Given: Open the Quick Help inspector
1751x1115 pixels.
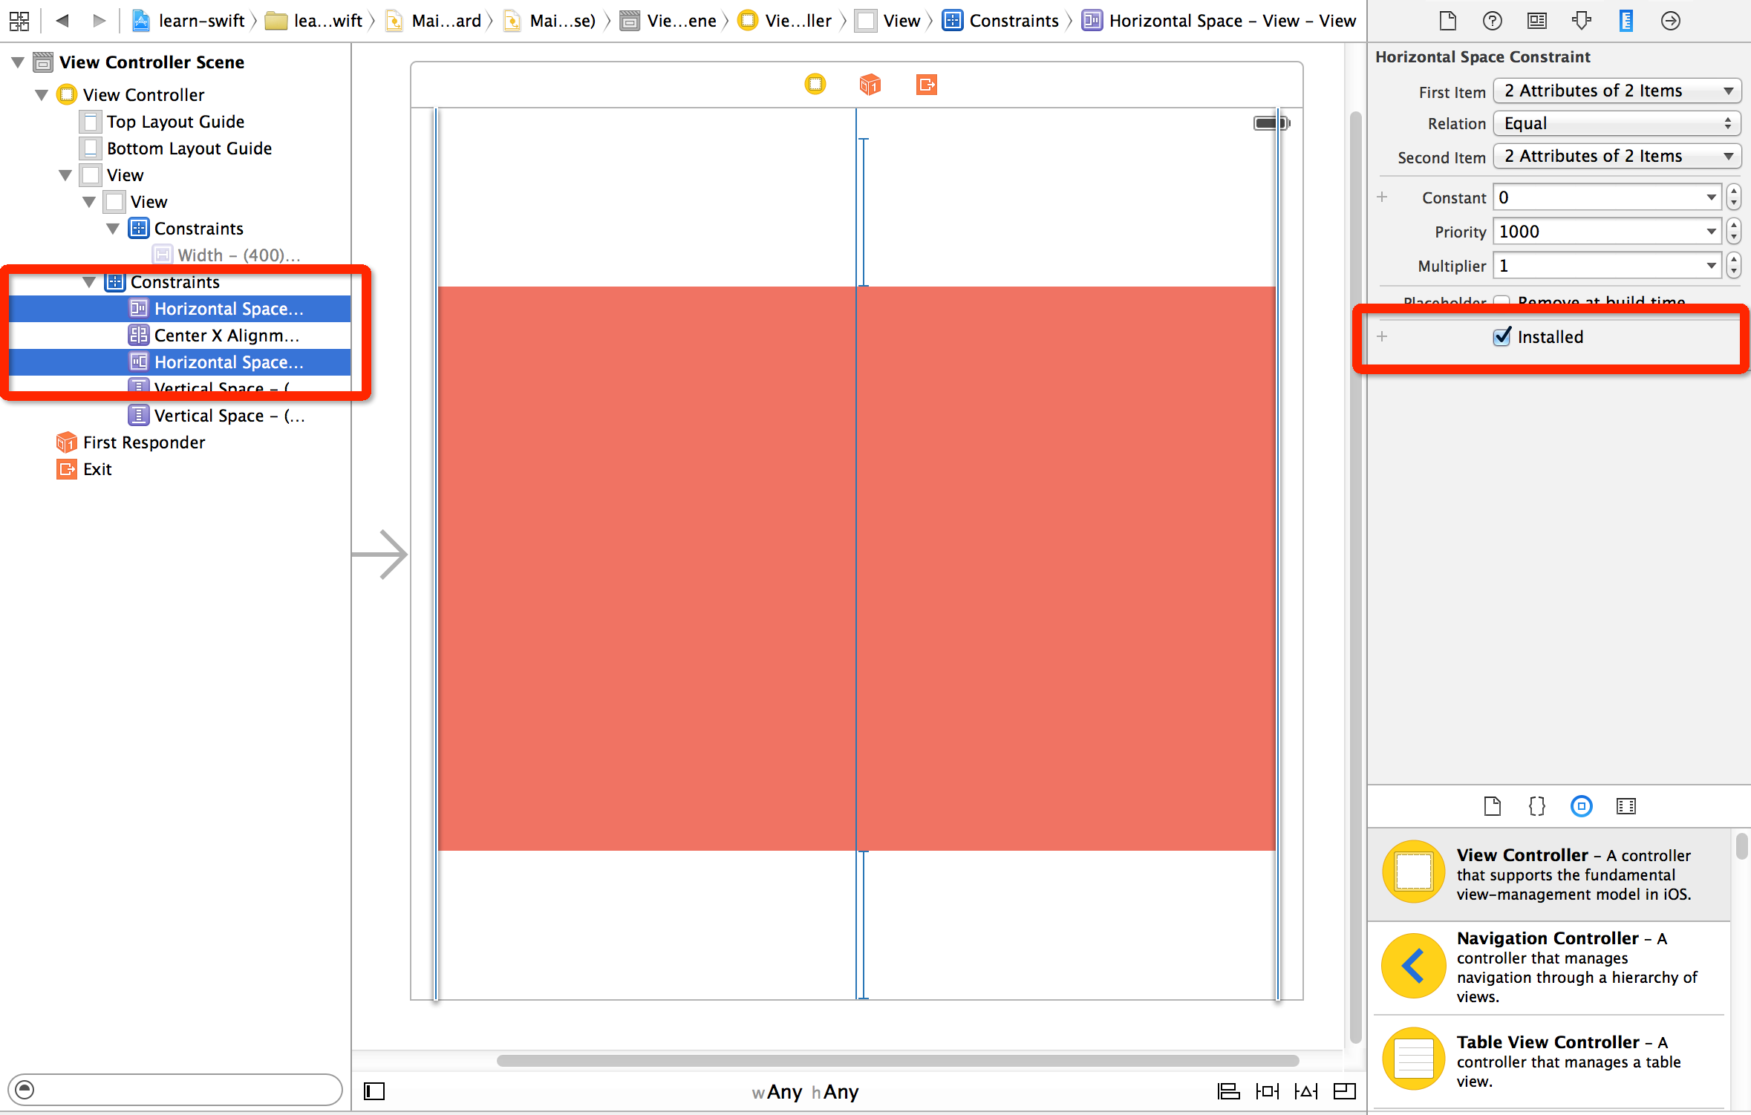Looking at the screenshot, I should (x=1491, y=20).
